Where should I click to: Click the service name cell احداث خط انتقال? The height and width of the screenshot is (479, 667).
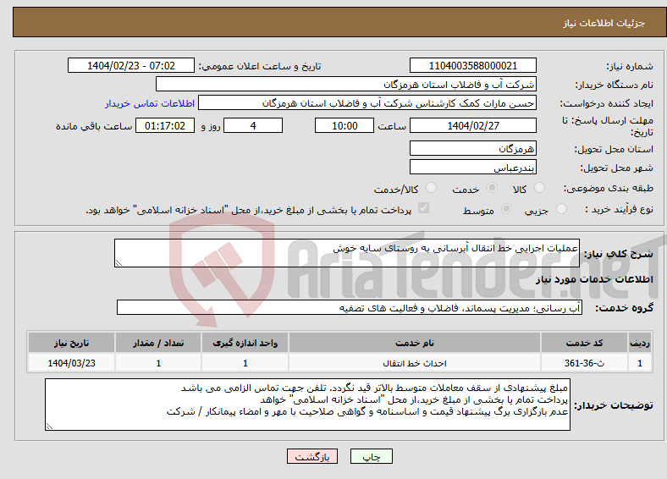(415, 363)
